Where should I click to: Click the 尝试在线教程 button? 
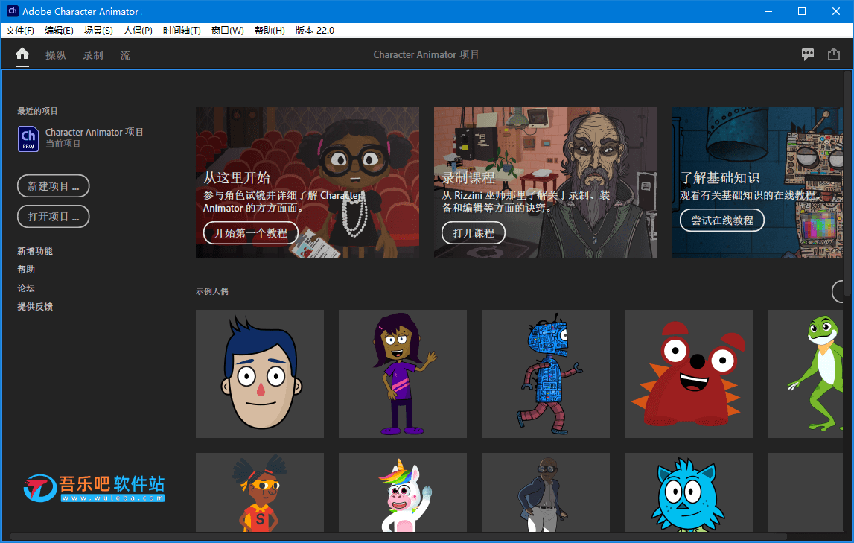(722, 220)
